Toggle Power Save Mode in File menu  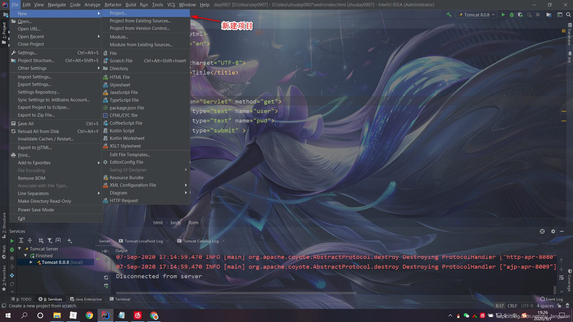click(56, 210)
